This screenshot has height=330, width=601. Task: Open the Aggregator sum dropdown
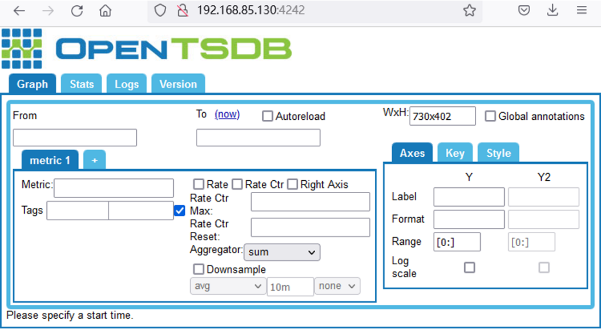tap(282, 252)
